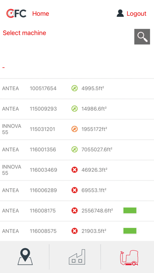Click red error icon for 116008575
This screenshot has height=273, width=154.
(x=75, y=231)
